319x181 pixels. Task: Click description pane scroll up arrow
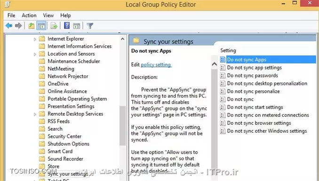pos(214,64)
